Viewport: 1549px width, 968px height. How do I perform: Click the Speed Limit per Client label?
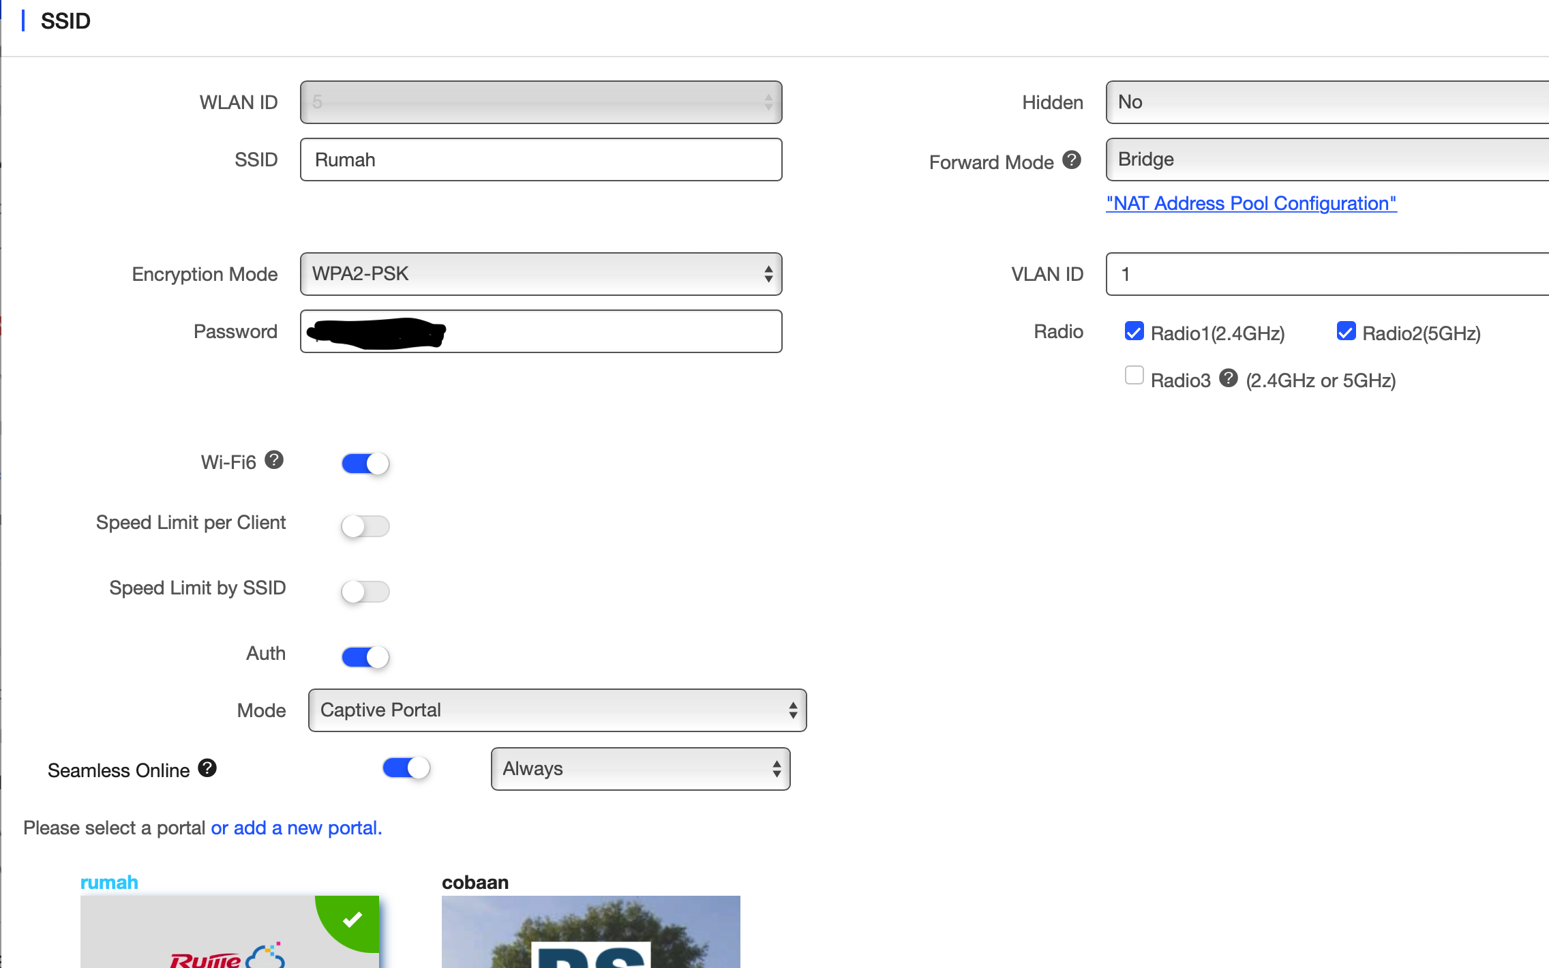coord(191,522)
